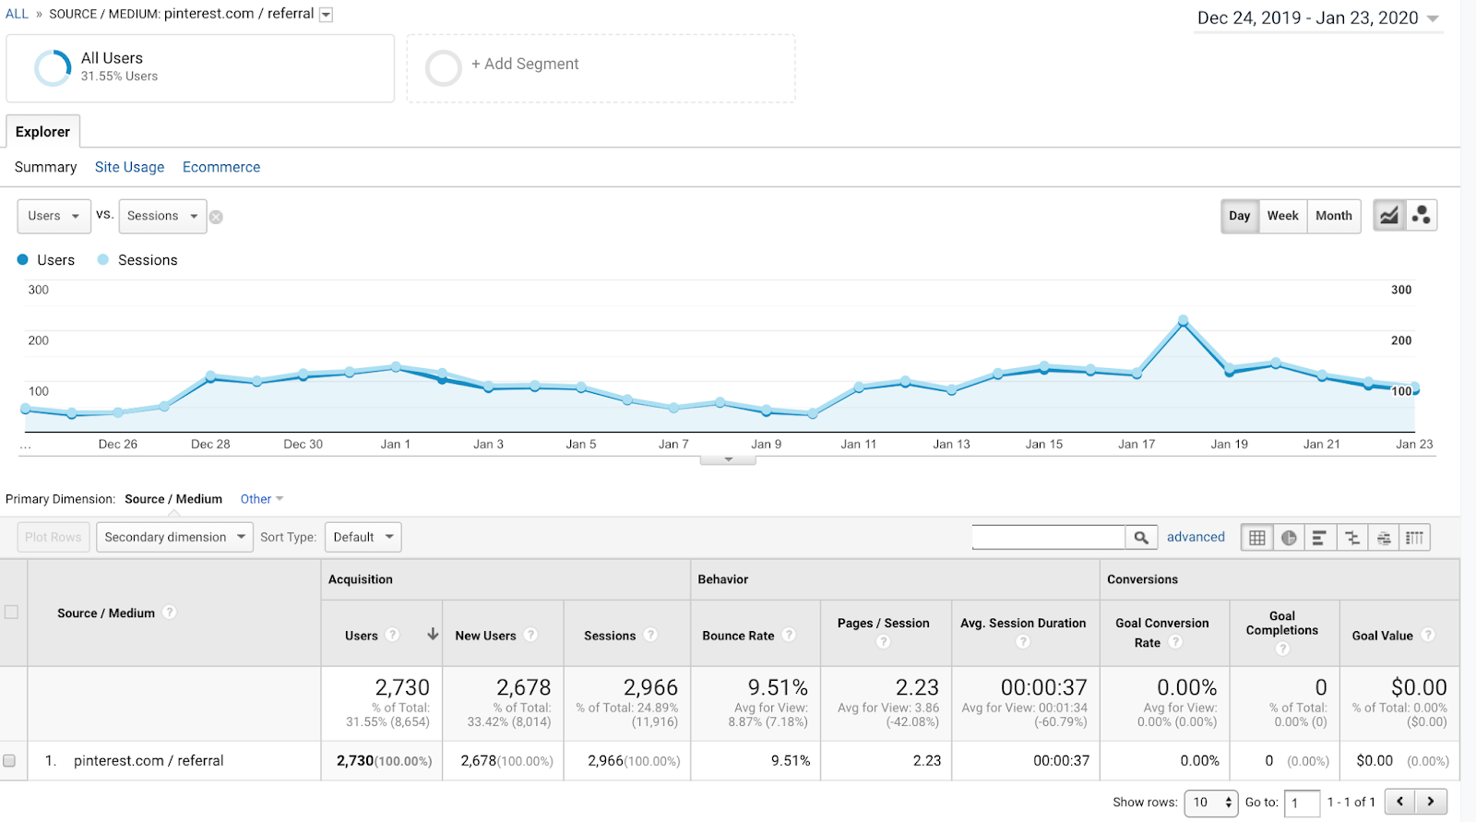Open help icon next to Bounce Rate
The image size is (1476, 822).
789,635
